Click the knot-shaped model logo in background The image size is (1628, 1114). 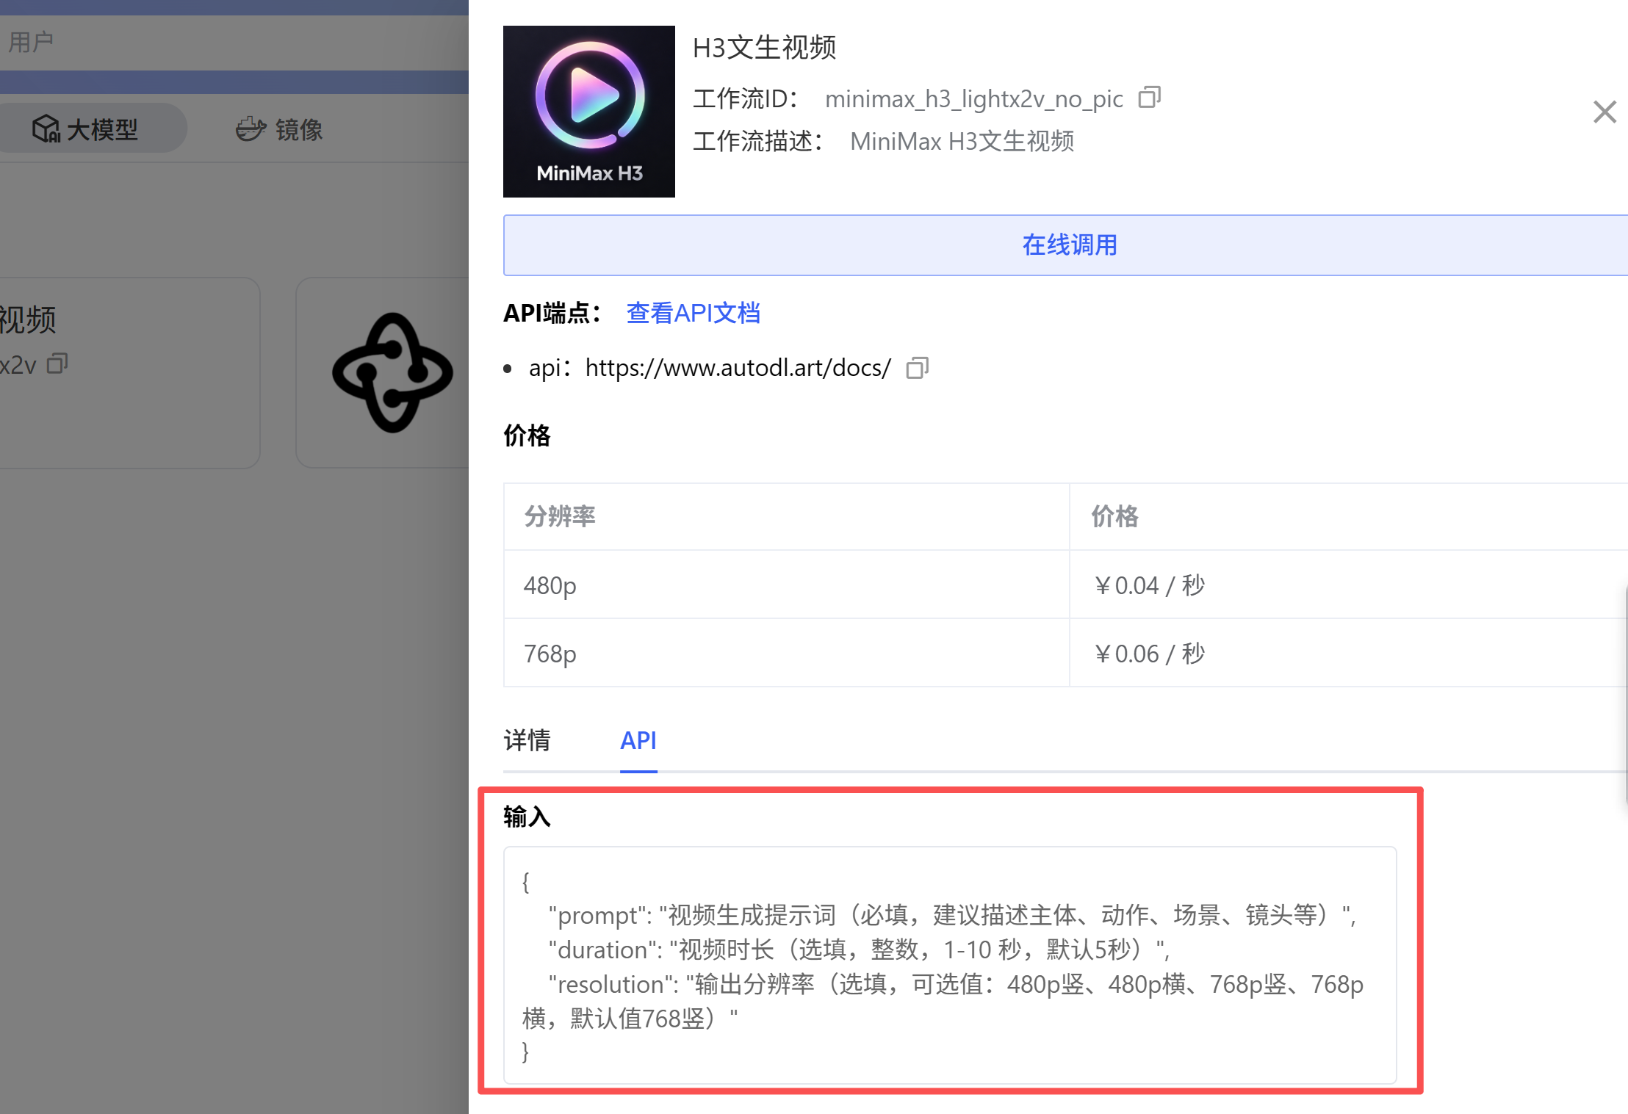point(392,373)
